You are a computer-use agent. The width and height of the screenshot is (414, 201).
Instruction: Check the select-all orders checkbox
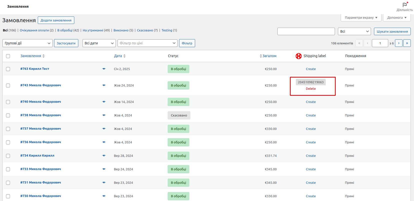pyautogui.click(x=8, y=56)
